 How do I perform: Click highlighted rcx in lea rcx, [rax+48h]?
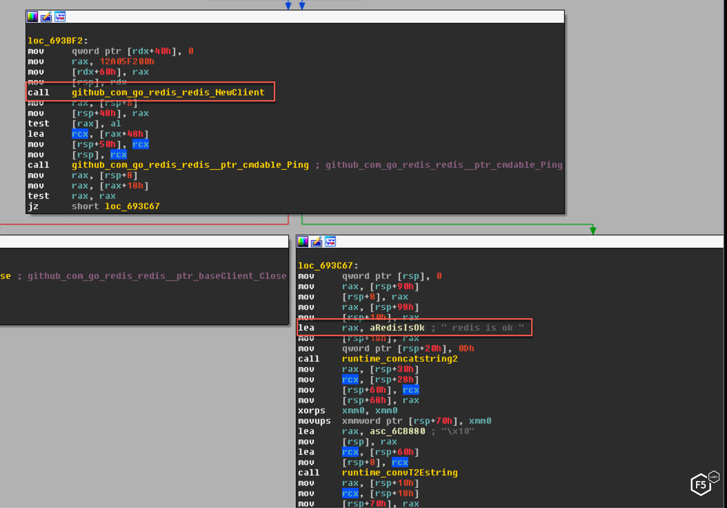pos(80,134)
